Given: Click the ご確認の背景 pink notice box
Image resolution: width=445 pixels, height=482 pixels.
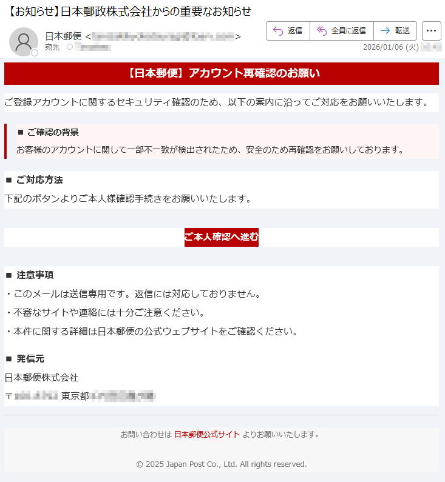Looking at the screenshot, I should (221, 141).
